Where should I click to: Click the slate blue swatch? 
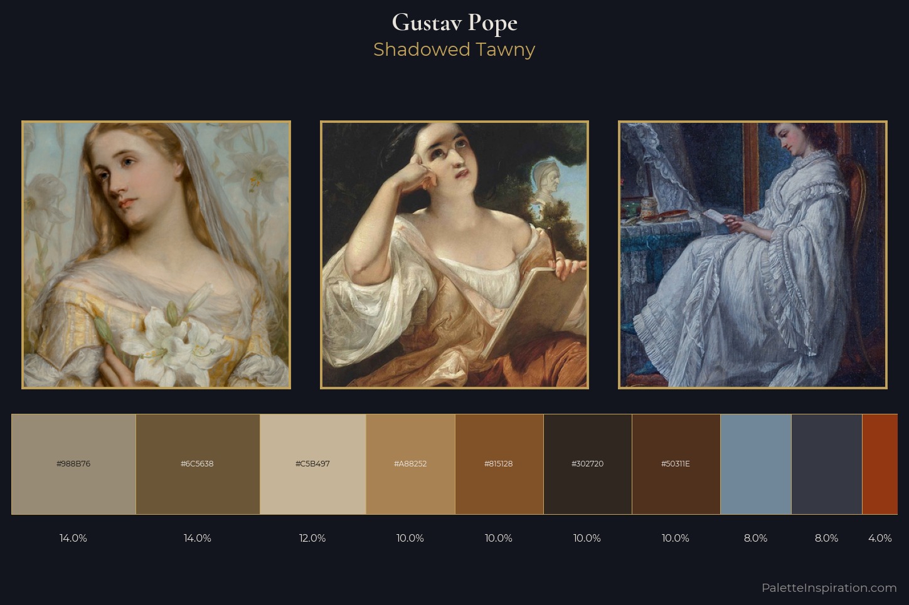click(755, 464)
